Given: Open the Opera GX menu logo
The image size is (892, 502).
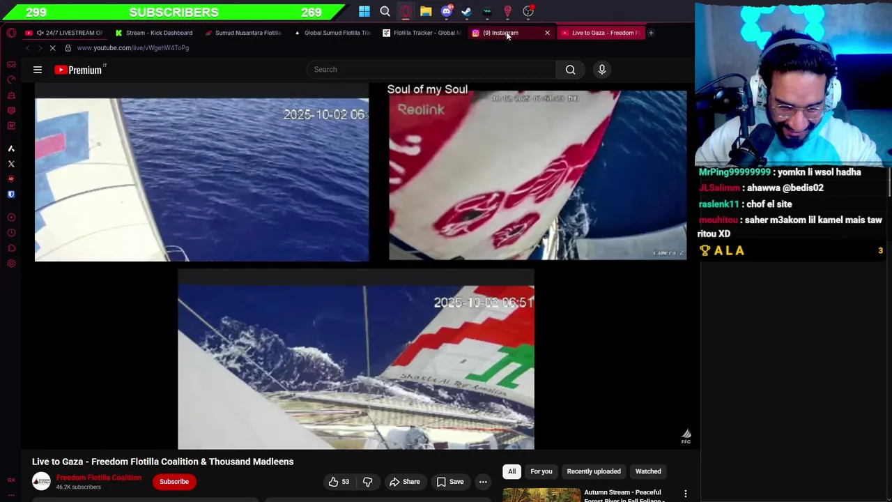Looking at the screenshot, I should pos(11,33).
